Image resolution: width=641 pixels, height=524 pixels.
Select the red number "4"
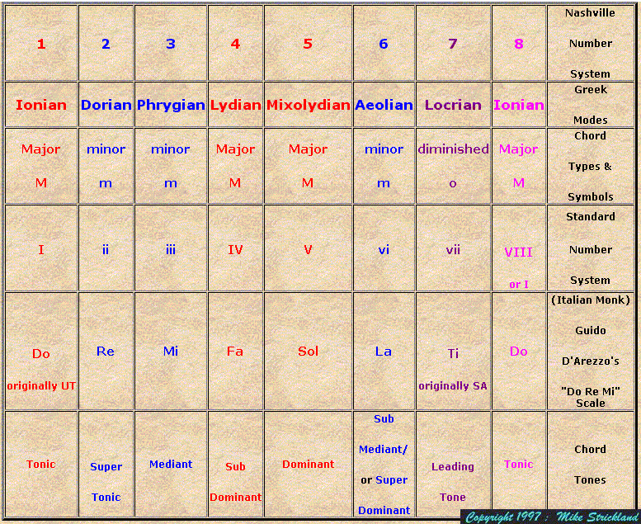[235, 44]
